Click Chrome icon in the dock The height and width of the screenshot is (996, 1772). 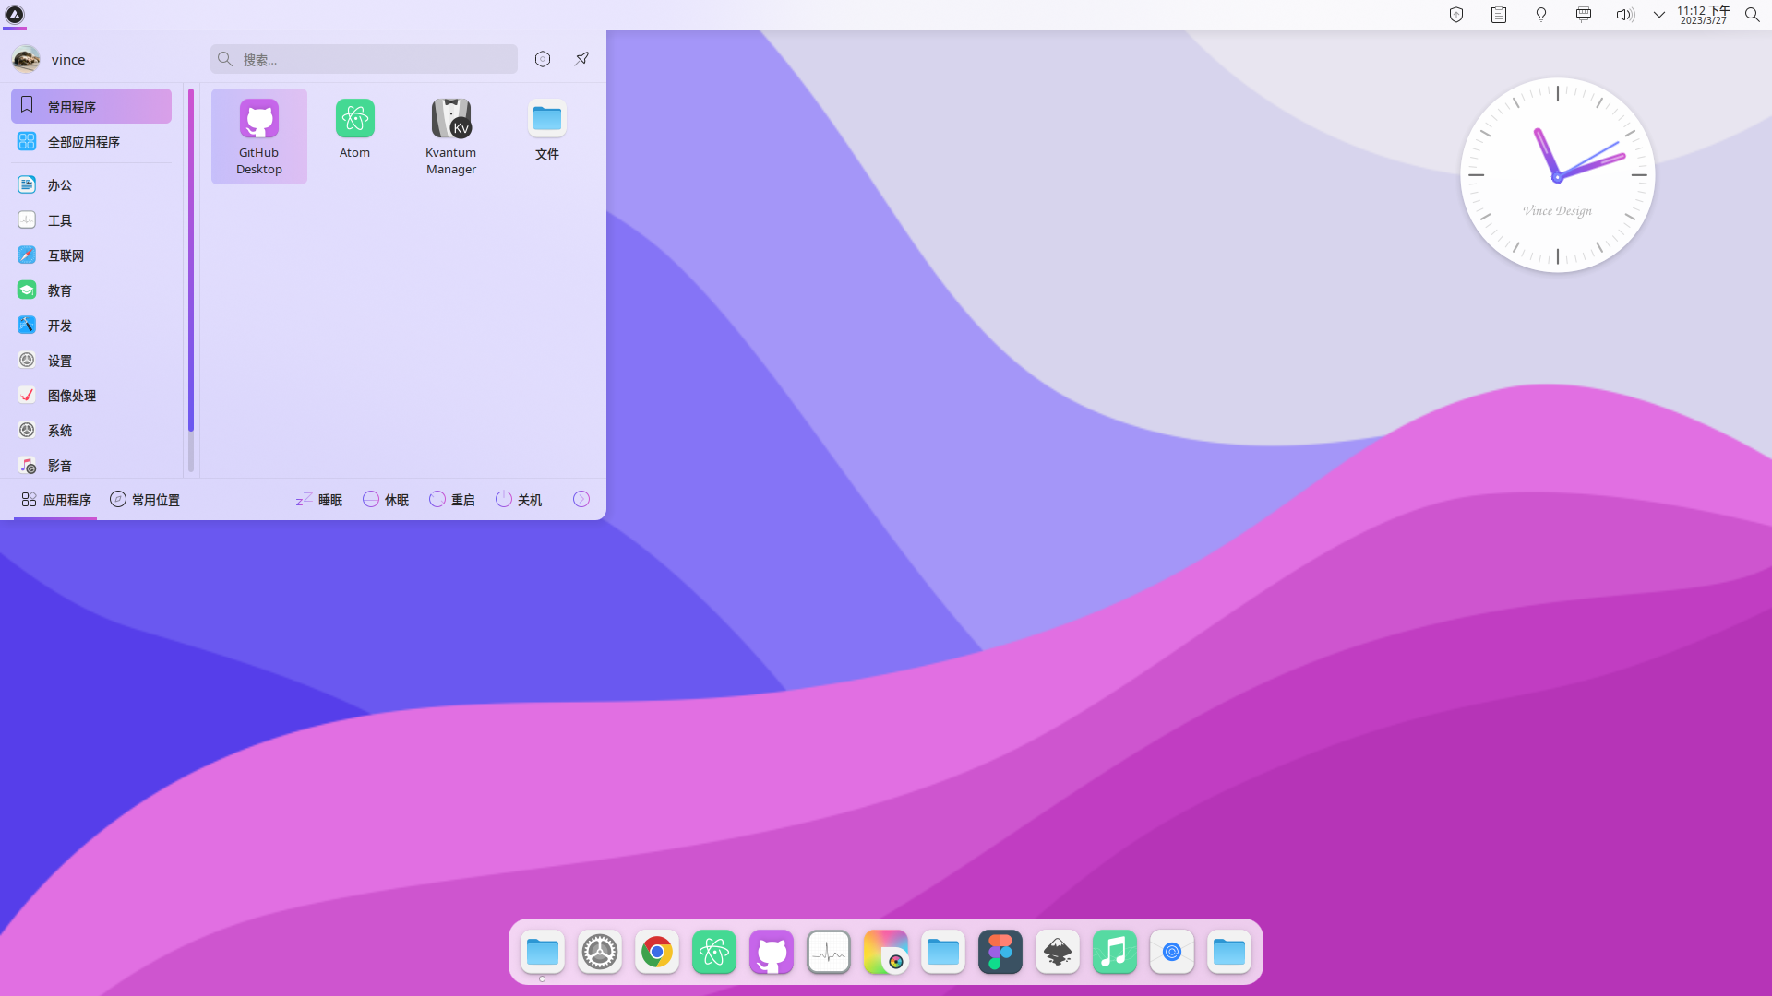657,952
